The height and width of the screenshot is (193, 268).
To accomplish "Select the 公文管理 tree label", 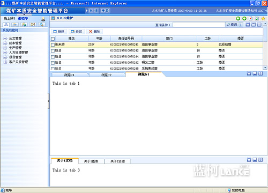I will 15,39.
